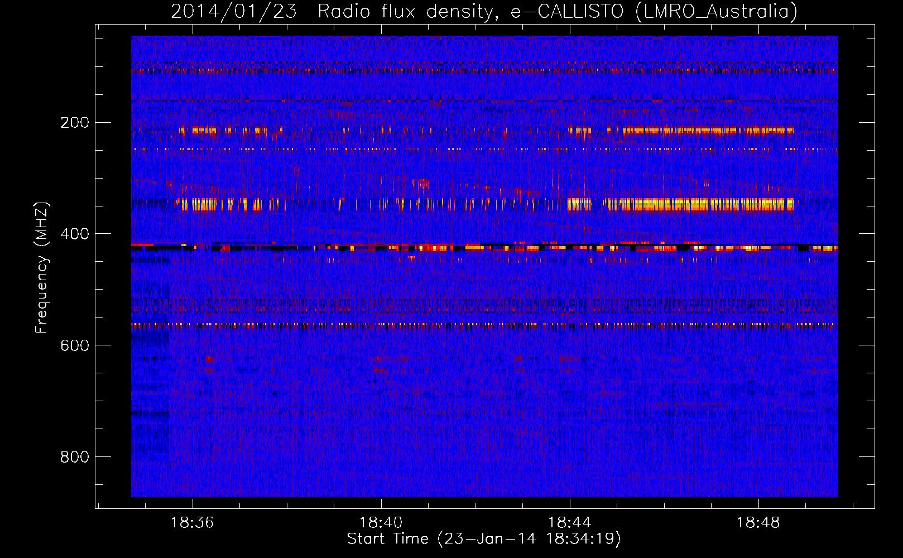903x558 pixels.
Task: Click the 18:36 time tick label
Action: [193, 523]
